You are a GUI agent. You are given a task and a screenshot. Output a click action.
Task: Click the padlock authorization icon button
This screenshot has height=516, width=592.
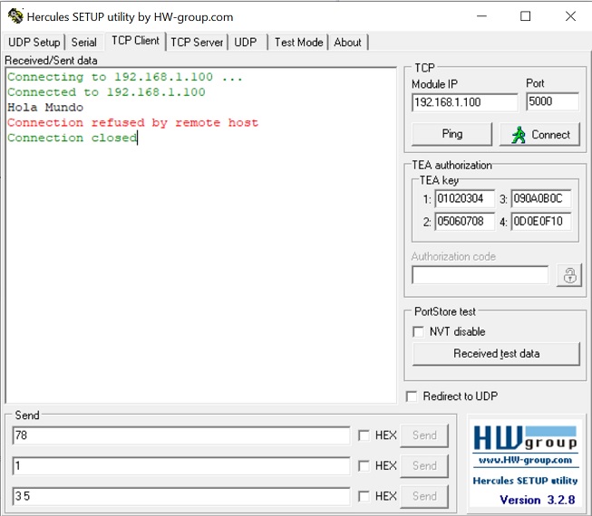pyautogui.click(x=569, y=275)
